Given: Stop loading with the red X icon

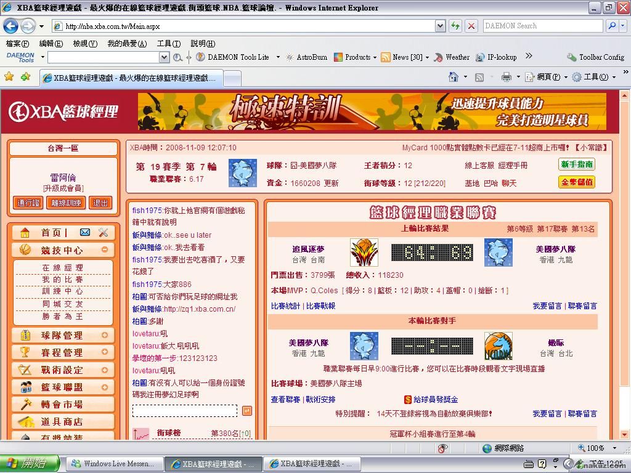Looking at the screenshot, I should [x=471, y=26].
